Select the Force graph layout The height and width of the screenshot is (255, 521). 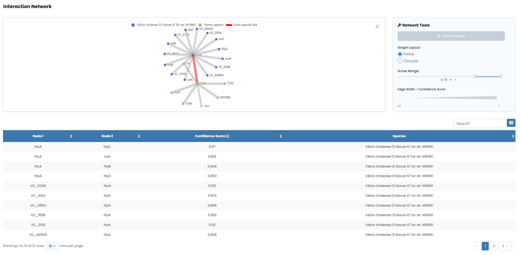click(x=400, y=54)
